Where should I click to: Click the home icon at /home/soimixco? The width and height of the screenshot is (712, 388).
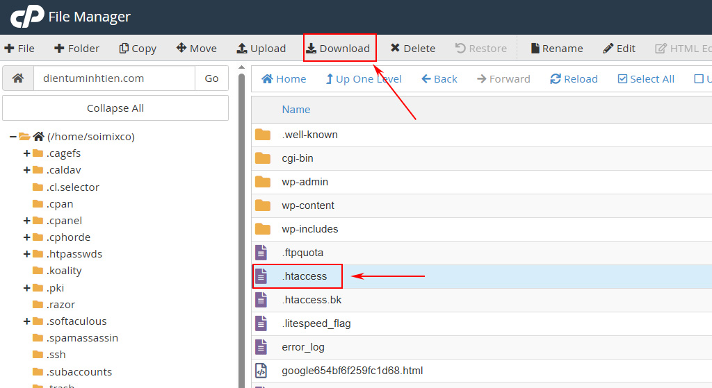pyautogui.click(x=39, y=136)
